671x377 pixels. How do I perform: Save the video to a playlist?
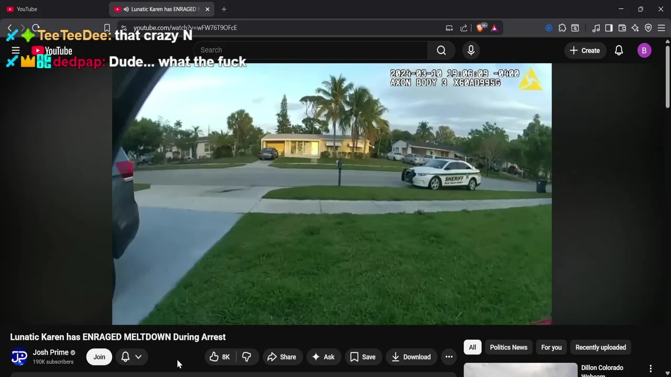(x=363, y=357)
